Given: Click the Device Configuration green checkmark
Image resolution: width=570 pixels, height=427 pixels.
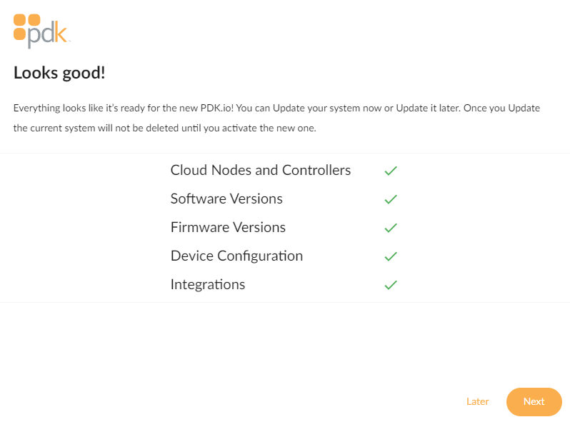Looking at the screenshot, I should [391, 256].
